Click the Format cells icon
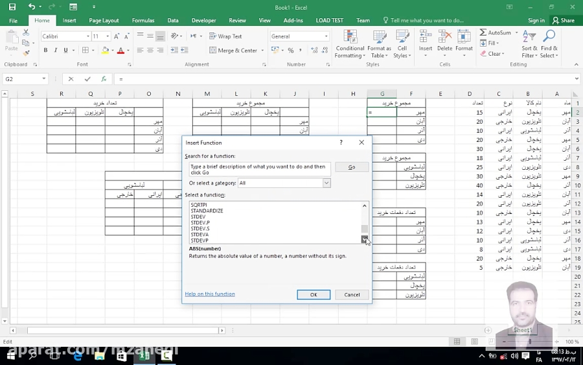The height and width of the screenshot is (365, 583). (464, 37)
